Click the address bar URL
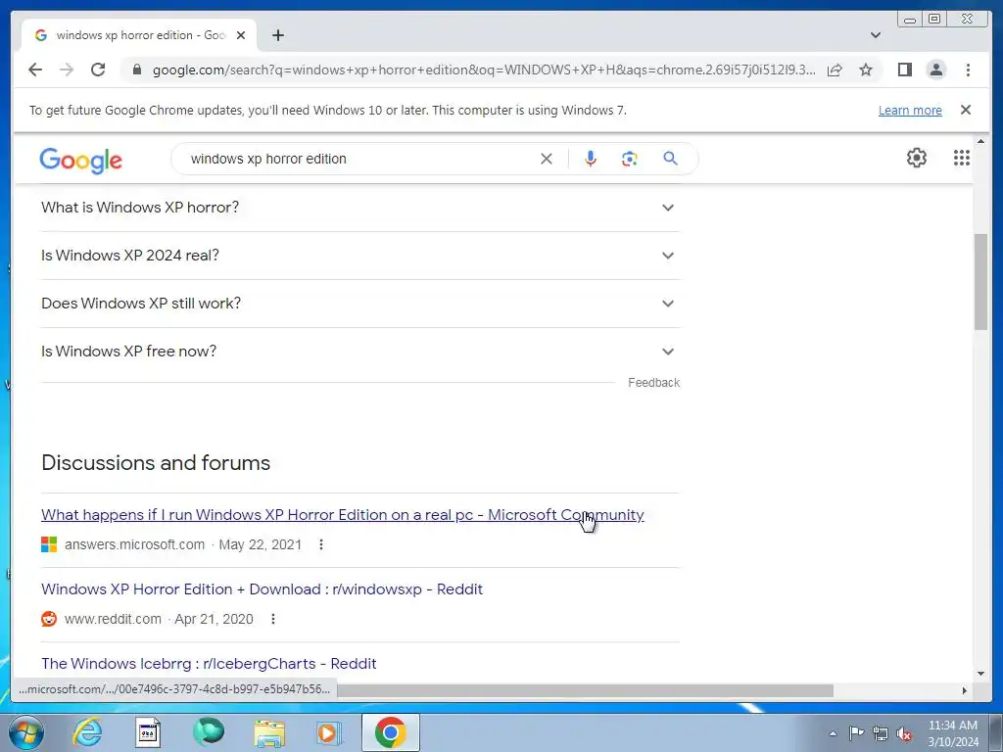 point(484,70)
